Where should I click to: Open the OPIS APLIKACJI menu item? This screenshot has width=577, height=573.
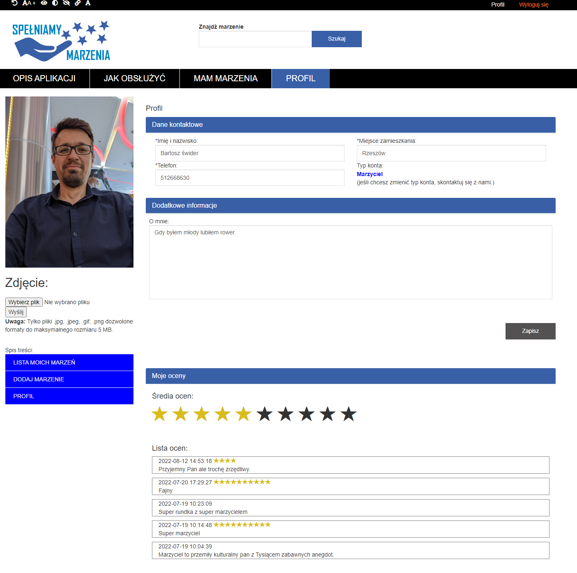tap(44, 78)
